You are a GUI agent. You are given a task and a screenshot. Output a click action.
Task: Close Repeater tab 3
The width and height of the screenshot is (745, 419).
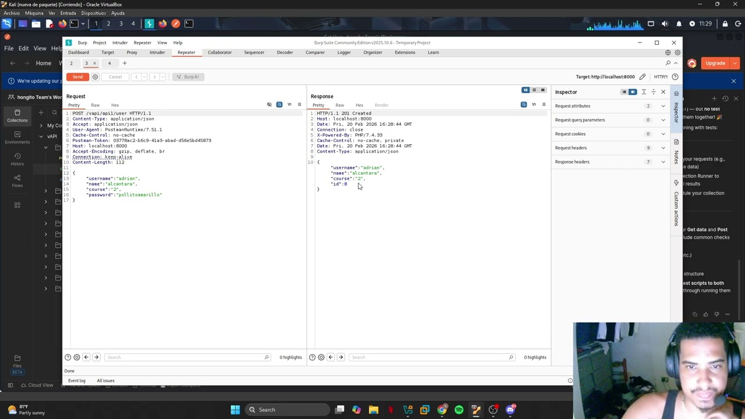94,63
